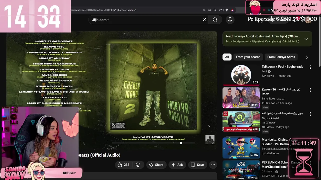Click the album cover in the video player
Viewport: 321px width, 180px height.
(153, 87)
